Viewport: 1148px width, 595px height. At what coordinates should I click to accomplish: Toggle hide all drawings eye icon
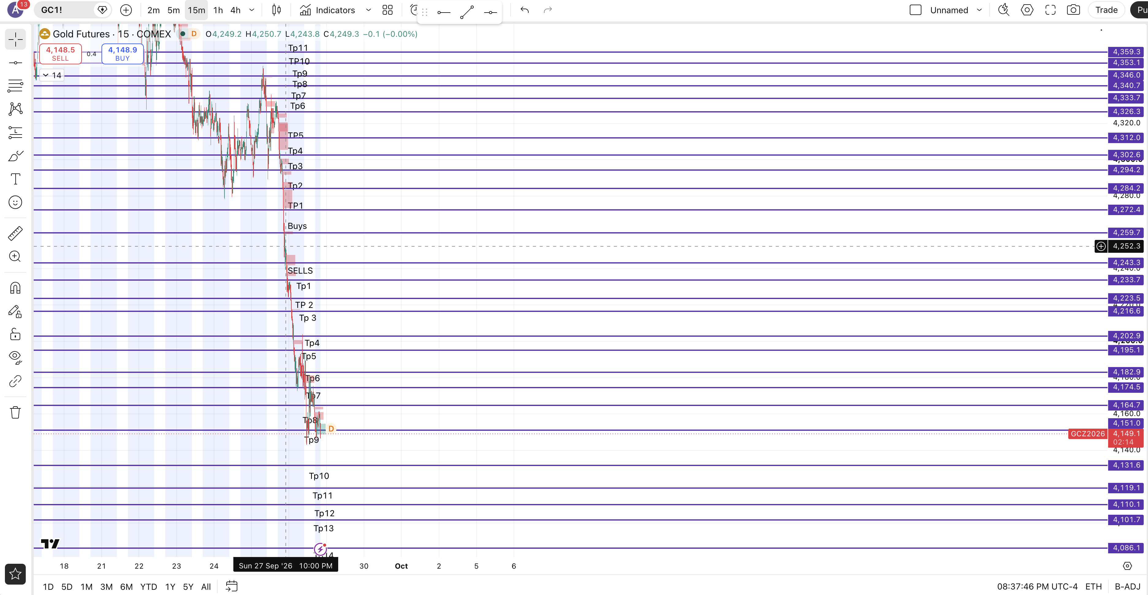15,357
